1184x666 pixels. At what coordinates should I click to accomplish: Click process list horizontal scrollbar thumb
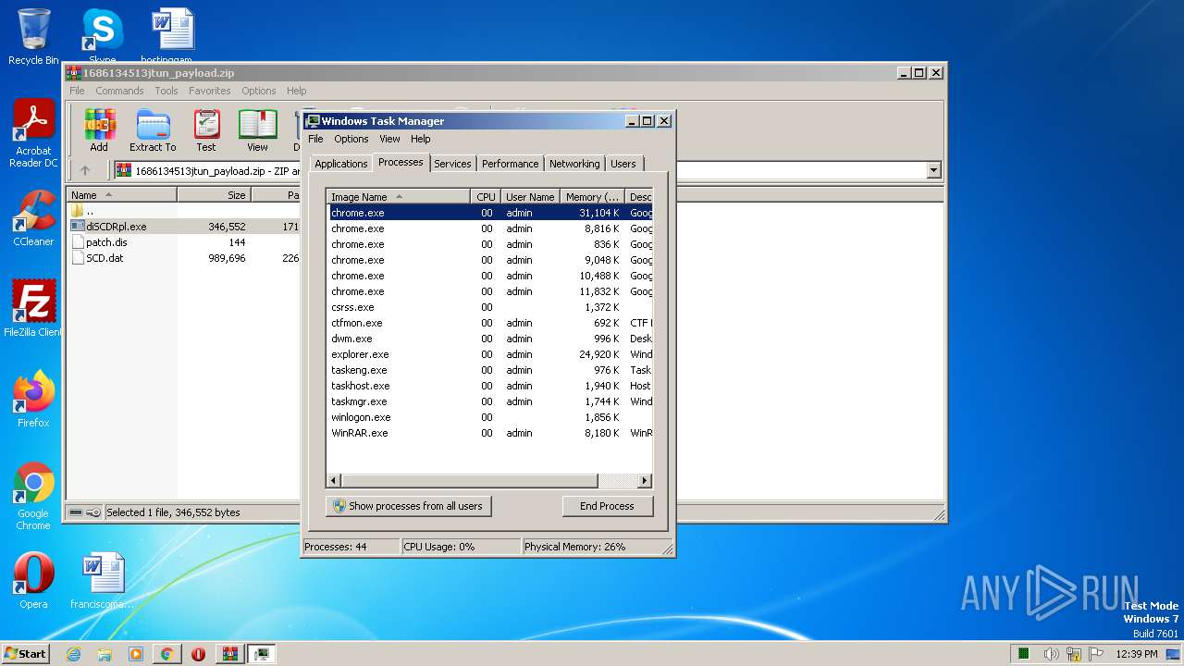pyautogui.click(x=469, y=481)
